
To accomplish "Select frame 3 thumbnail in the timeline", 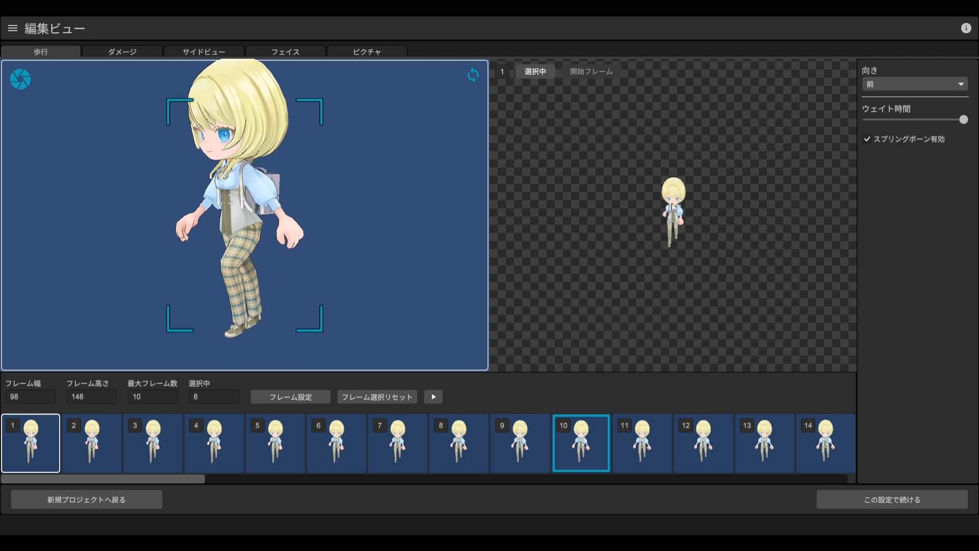I will click(x=152, y=443).
